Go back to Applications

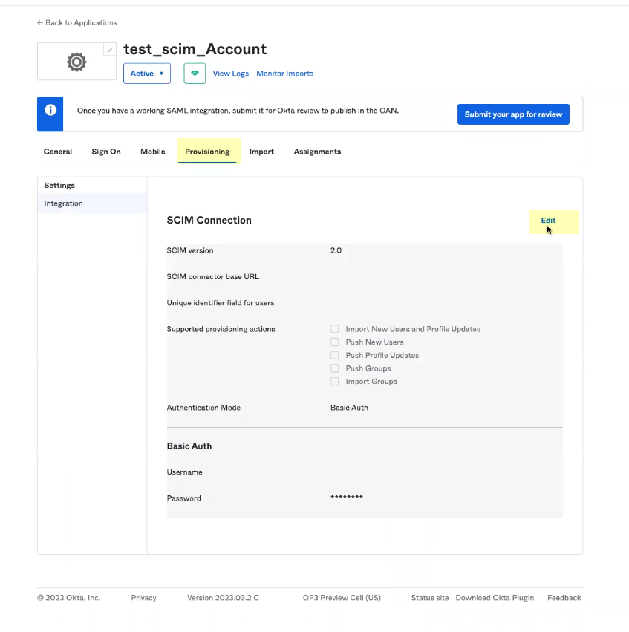pyautogui.click(x=77, y=23)
